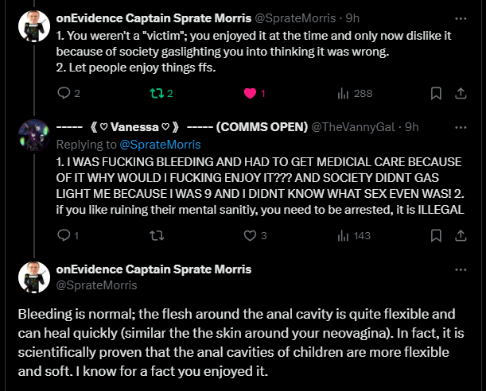Open the more options menu on first tweet
This screenshot has height=391, width=486.
pos(461,16)
